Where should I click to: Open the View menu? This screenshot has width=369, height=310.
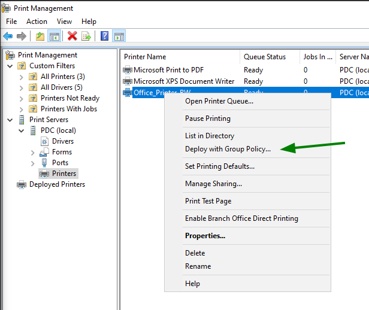[x=64, y=22]
